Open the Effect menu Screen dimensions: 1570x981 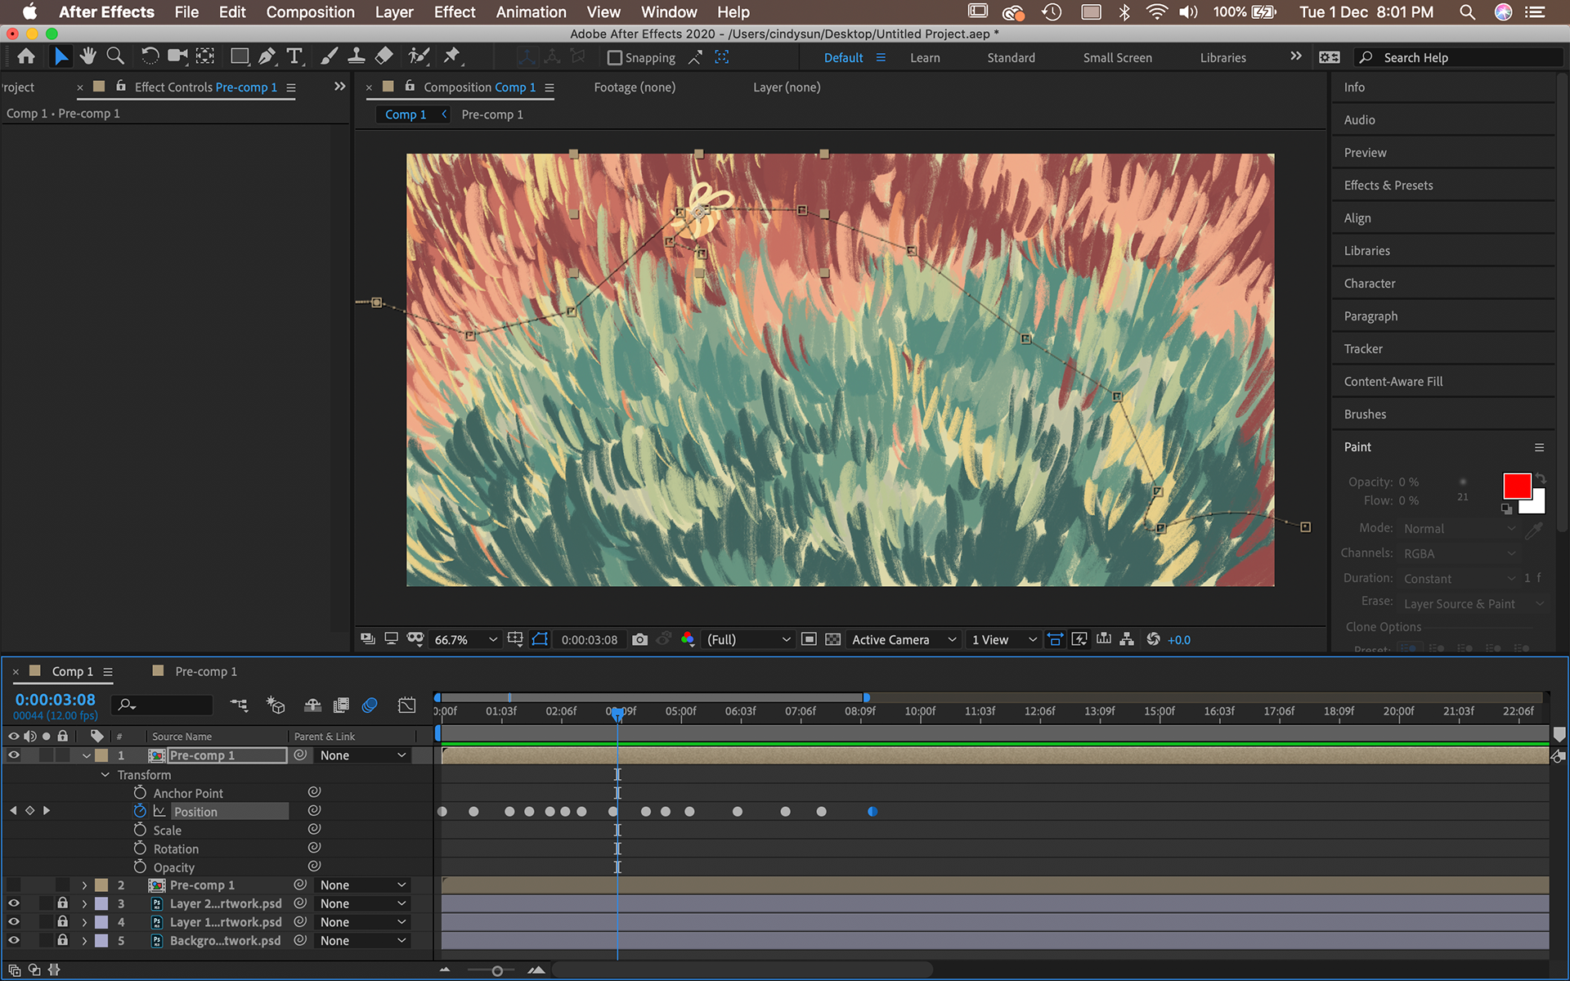coord(455,12)
